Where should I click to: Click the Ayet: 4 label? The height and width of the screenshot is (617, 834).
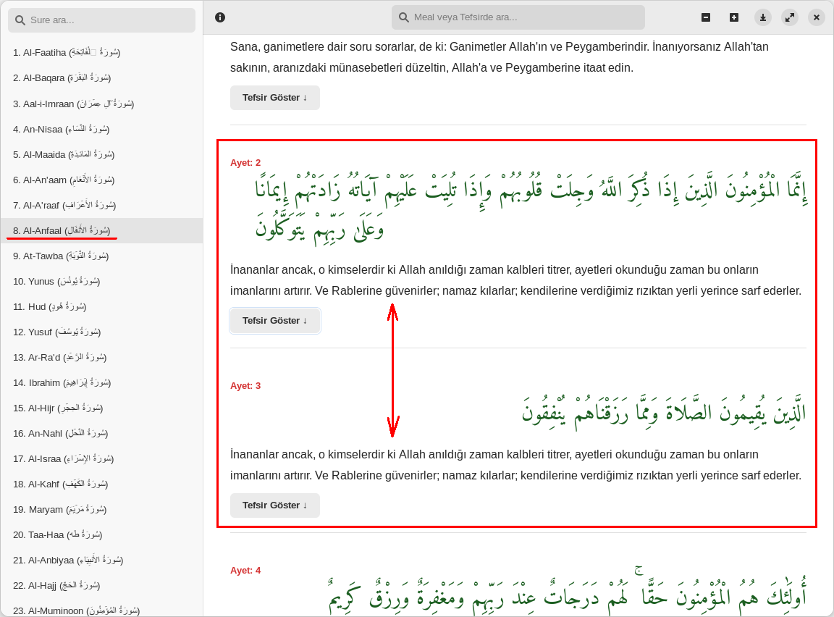(245, 570)
